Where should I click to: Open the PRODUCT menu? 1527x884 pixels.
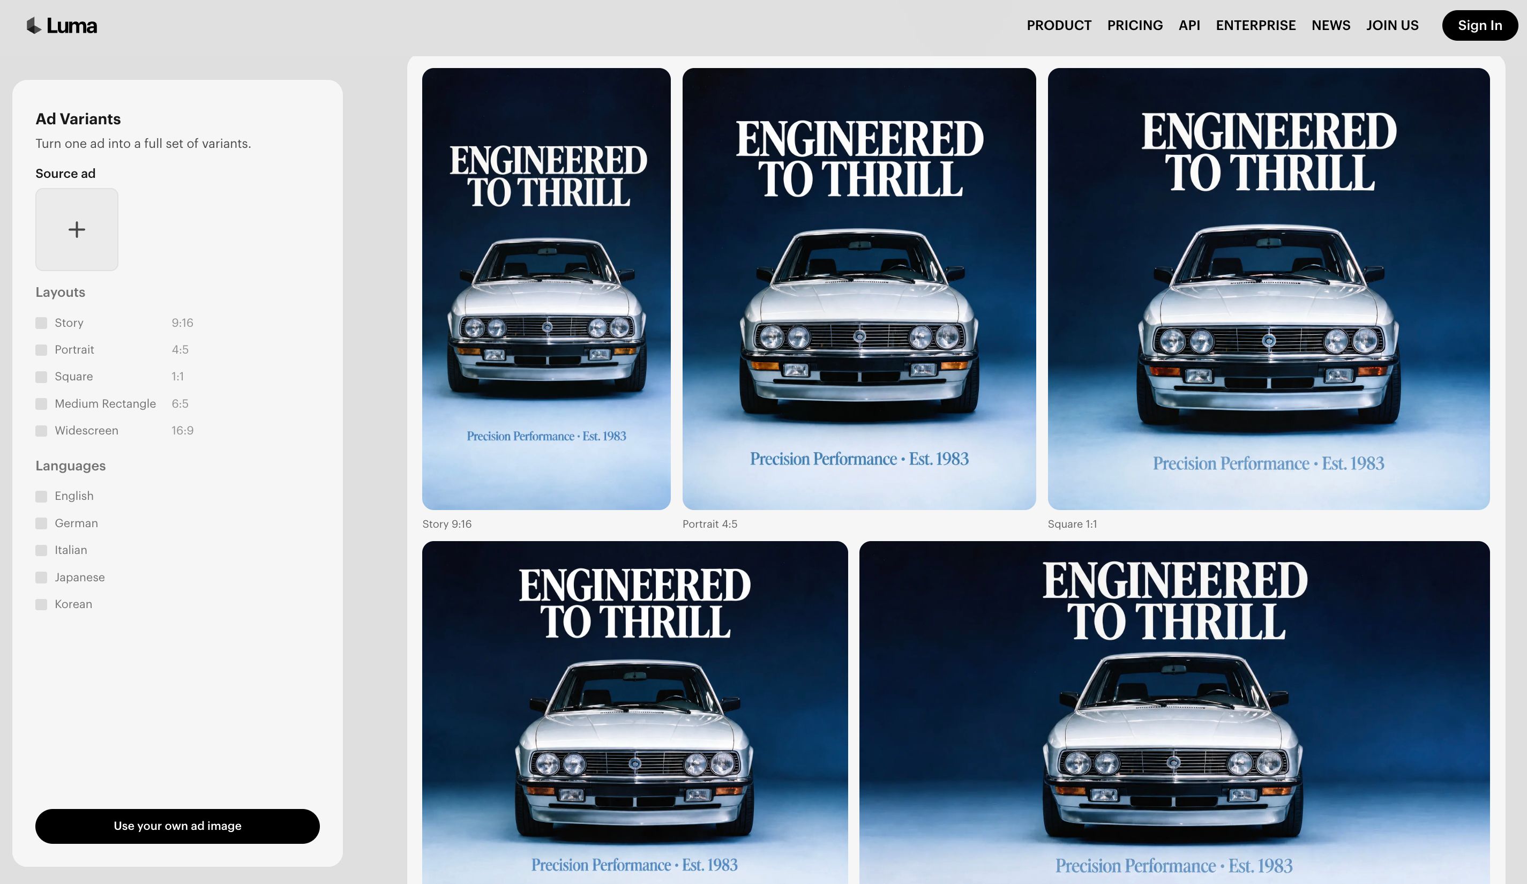pyautogui.click(x=1059, y=25)
